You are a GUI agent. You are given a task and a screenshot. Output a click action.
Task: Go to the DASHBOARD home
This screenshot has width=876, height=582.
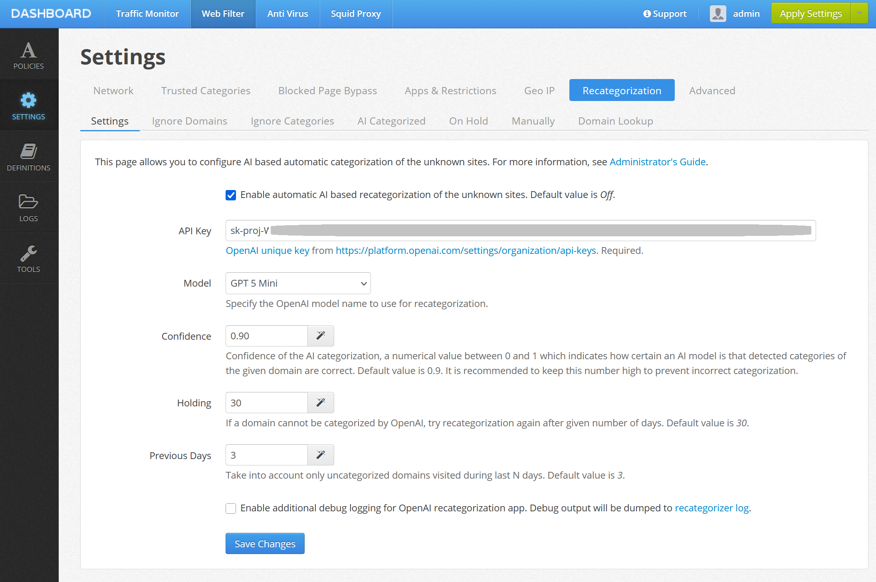click(x=51, y=14)
